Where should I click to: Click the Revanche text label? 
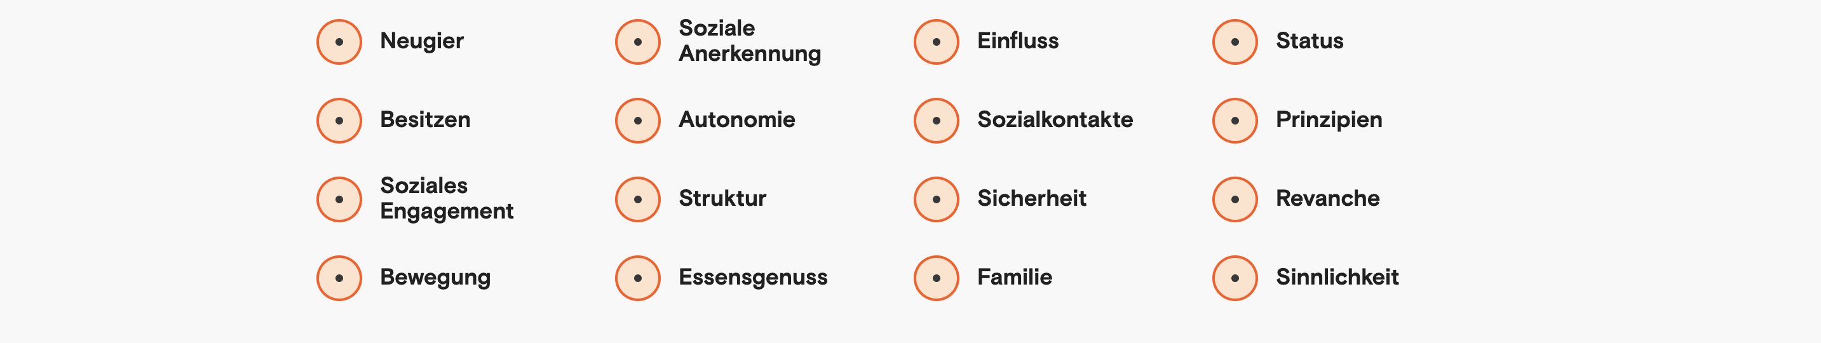[x=1327, y=199]
